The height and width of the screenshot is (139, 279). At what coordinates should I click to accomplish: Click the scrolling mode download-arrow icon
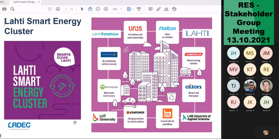(x=139, y=9)
